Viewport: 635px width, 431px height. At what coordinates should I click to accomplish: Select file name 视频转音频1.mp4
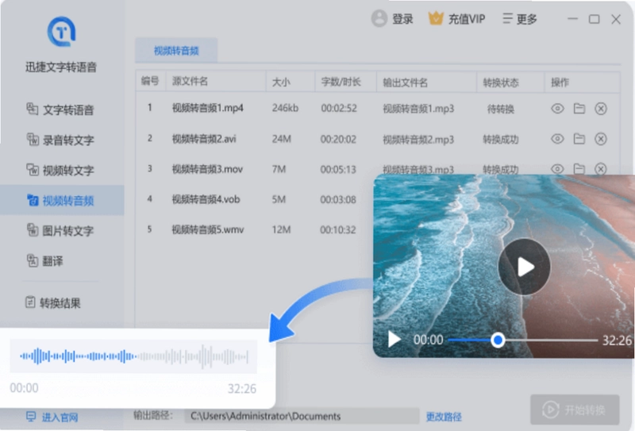pos(208,108)
